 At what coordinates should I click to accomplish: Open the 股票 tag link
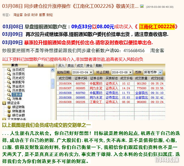[42, 15]
